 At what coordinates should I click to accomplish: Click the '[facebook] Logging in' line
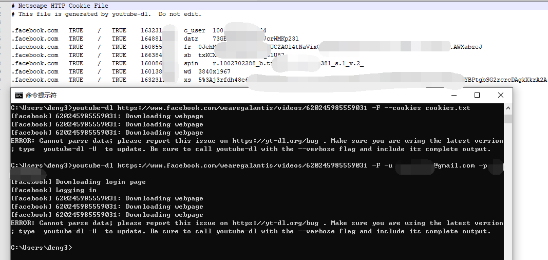53,191
